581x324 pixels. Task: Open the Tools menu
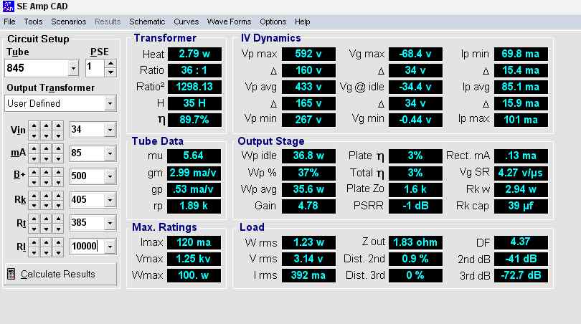[33, 22]
